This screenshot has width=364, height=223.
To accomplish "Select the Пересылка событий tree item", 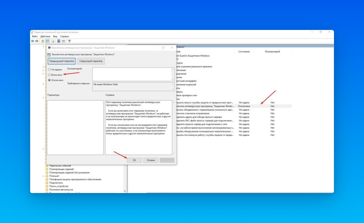I will pyautogui.click(x=60, y=166).
